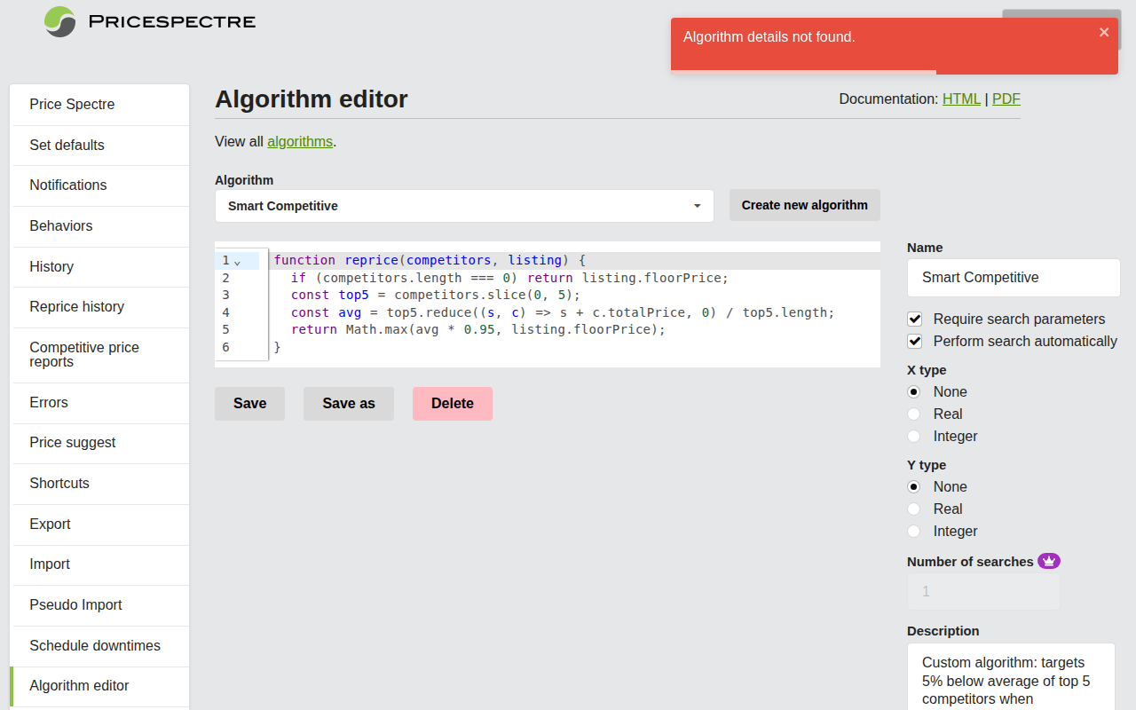Select Real for X type
The image size is (1136, 710).
[x=913, y=414]
